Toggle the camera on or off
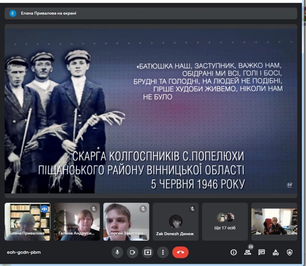 [x=132, y=252]
